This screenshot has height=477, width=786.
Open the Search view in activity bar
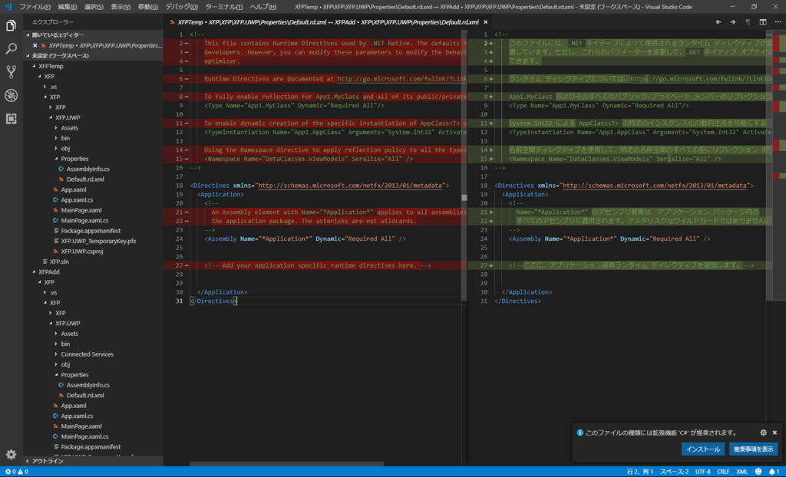pos(11,48)
